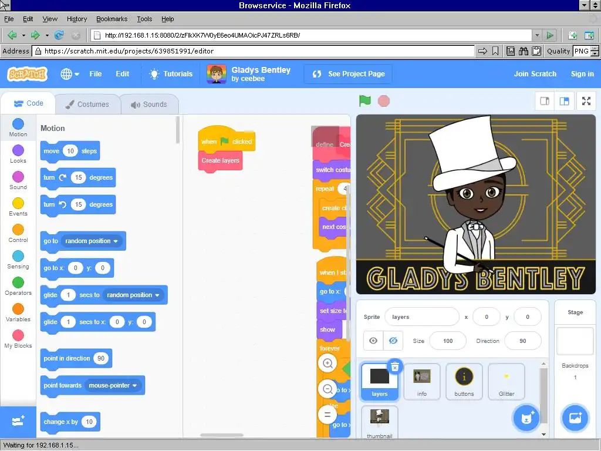Select the buttons sprite thumbnail
The image size is (601, 451).
tap(464, 382)
